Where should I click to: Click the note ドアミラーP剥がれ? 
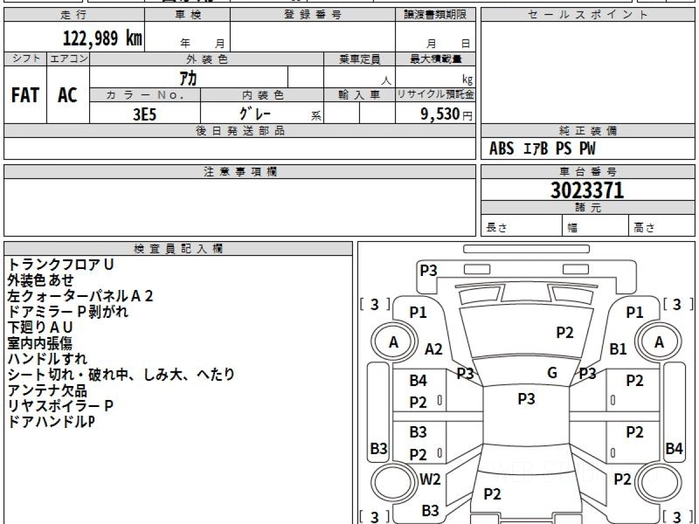point(68,311)
